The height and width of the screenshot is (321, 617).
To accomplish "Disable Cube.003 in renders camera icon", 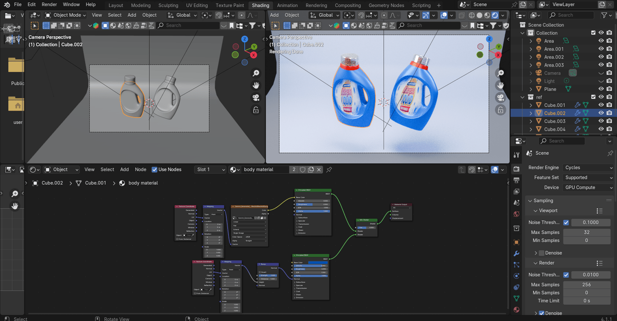I will 609,121.
